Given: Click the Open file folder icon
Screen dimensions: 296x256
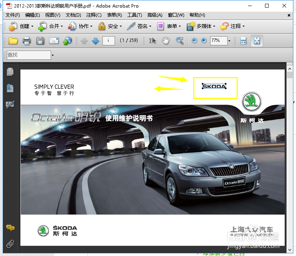Looking at the screenshot, I should coord(13,41).
